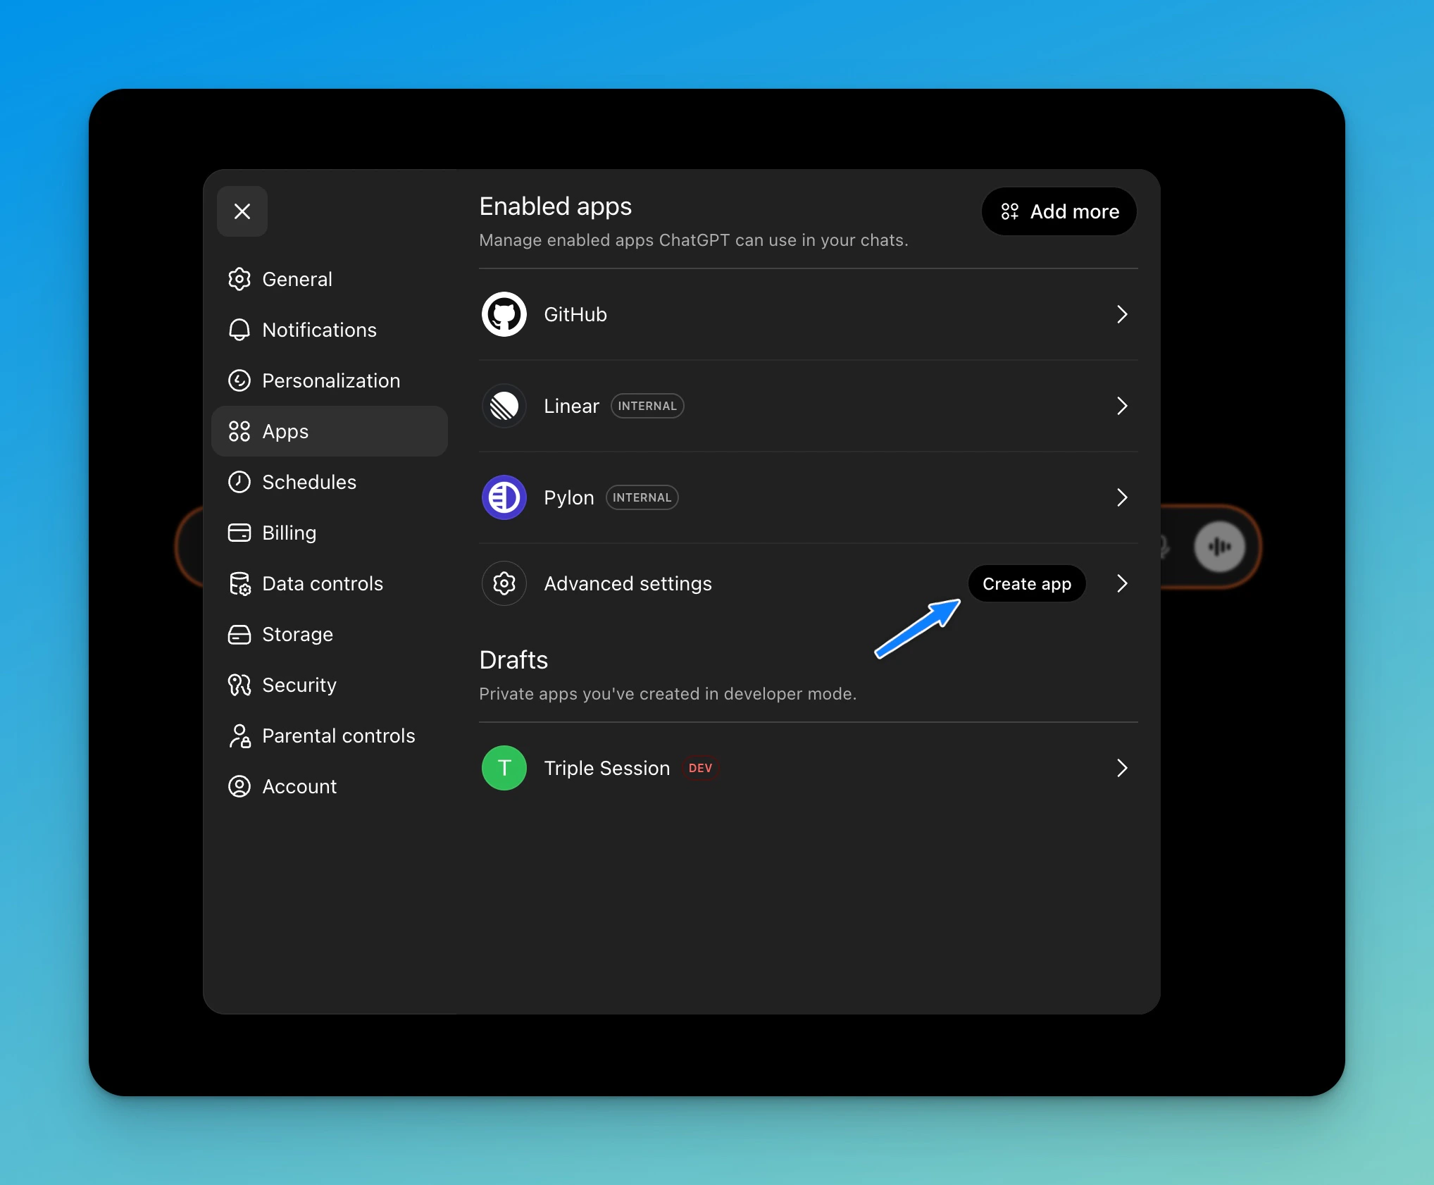The width and height of the screenshot is (1434, 1185).
Task: Click the Advanced settings label
Action: coord(628,583)
